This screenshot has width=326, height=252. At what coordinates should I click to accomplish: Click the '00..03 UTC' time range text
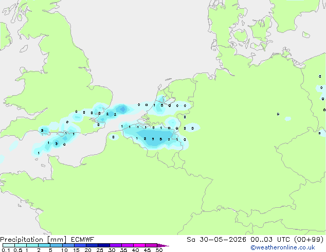click(270, 240)
